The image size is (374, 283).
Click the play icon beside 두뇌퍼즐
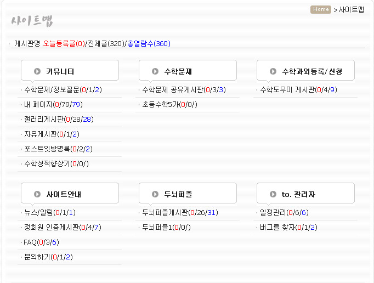155,194
